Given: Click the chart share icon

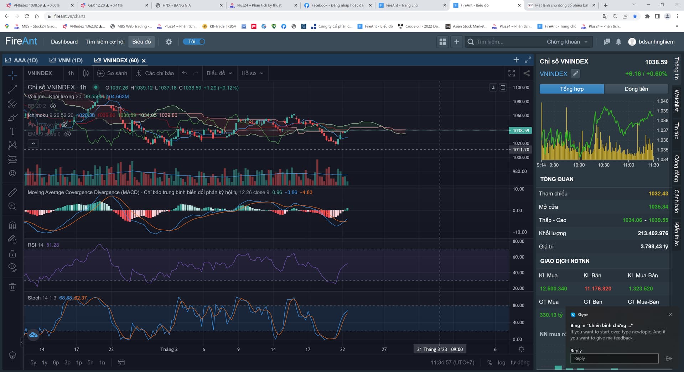Looking at the screenshot, I should [526, 73].
